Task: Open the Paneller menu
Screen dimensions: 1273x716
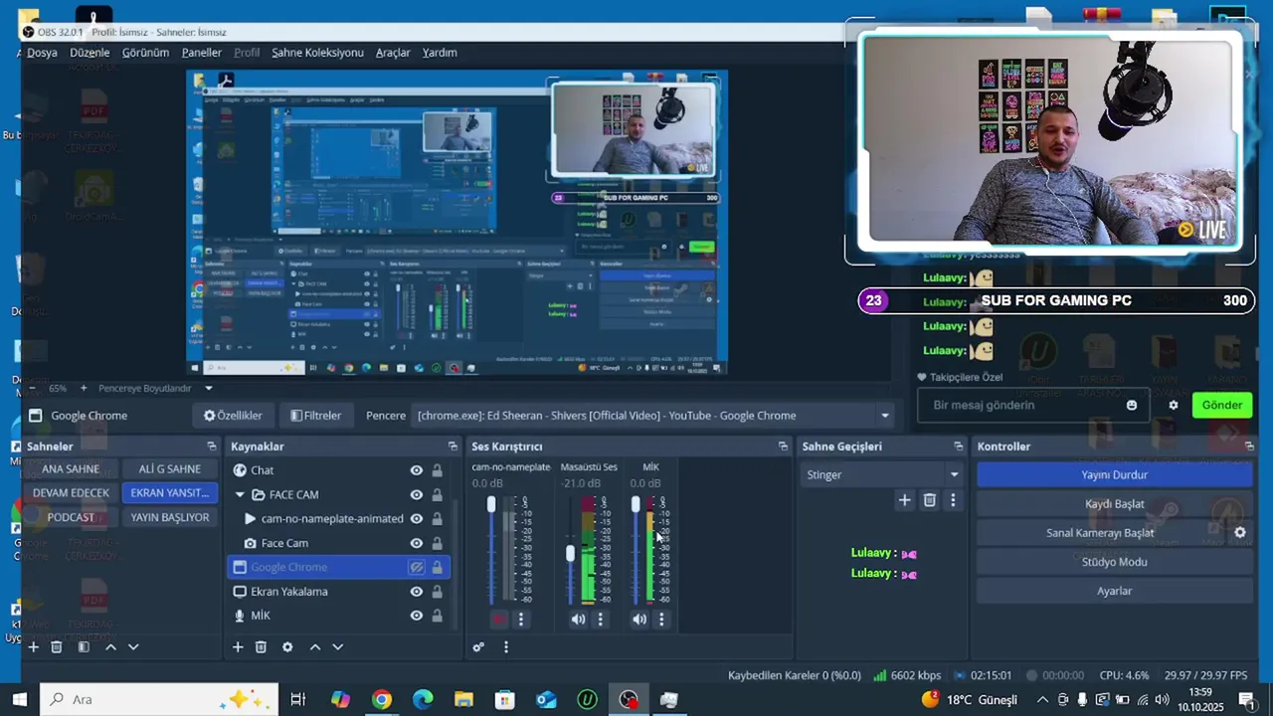Action: click(x=202, y=53)
